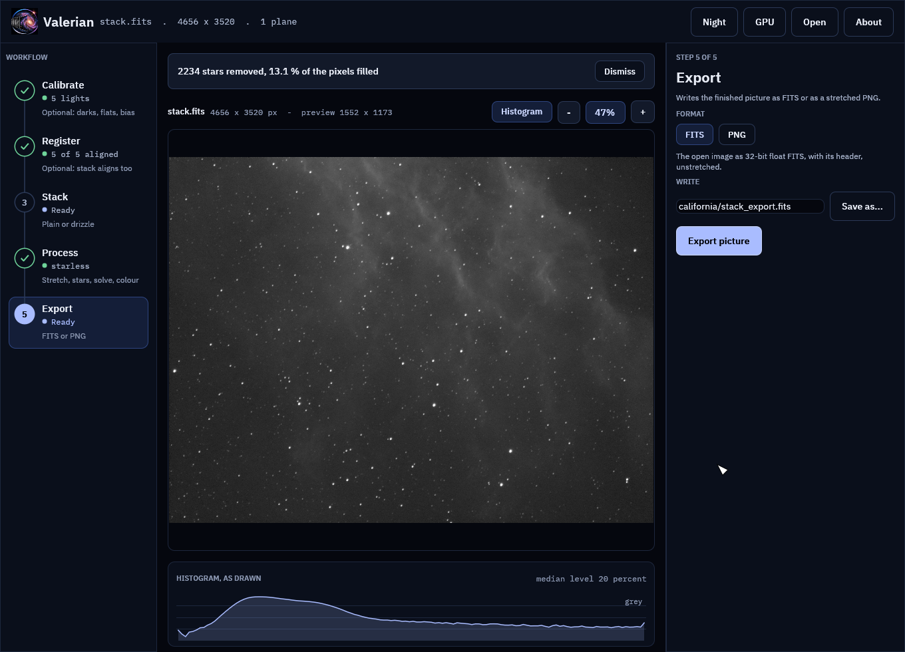Viewport: 905px width, 652px height.
Task: Click the Valerian galaxy logo icon
Action: 25,22
